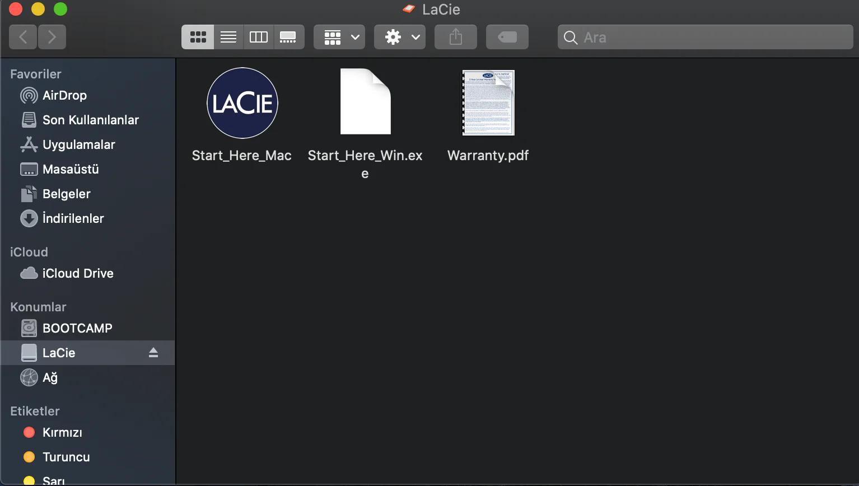The image size is (859, 486).
Task: Go forward with the right arrow button
Action: (52, 37)
